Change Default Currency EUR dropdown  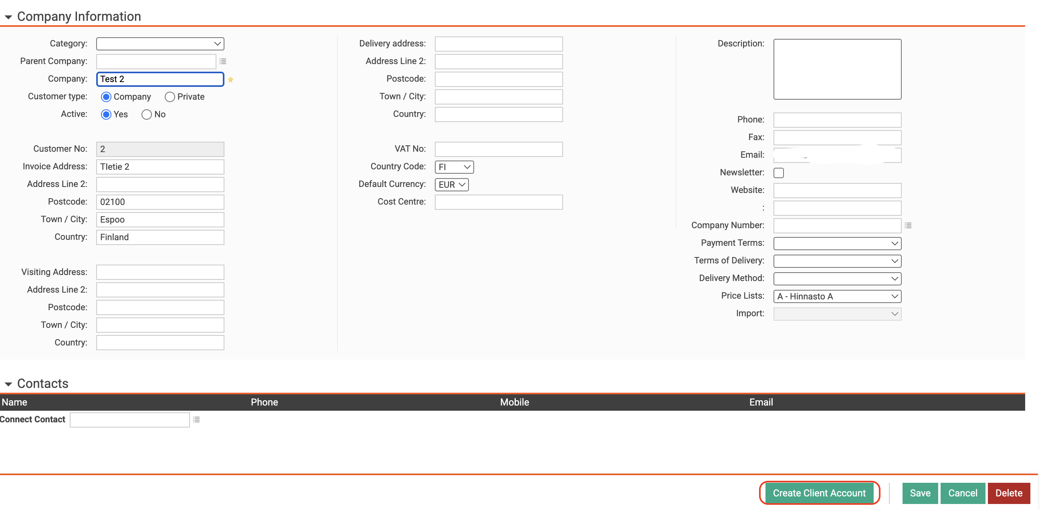click(451, 185)
